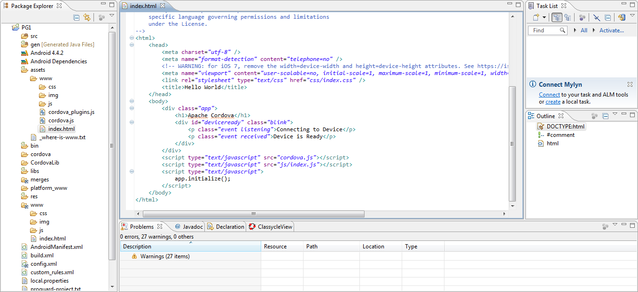Screen dimensions: 638x292
Task: Click Activate... task link
Action: [612, 30]
